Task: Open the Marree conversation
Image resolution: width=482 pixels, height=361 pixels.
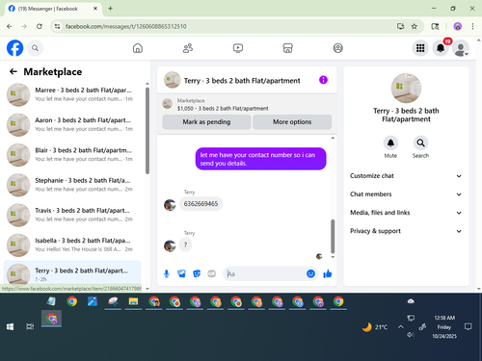Action: coord(72,94)
